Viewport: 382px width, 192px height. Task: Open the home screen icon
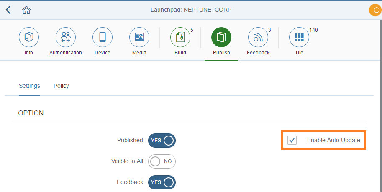point(26,10)
